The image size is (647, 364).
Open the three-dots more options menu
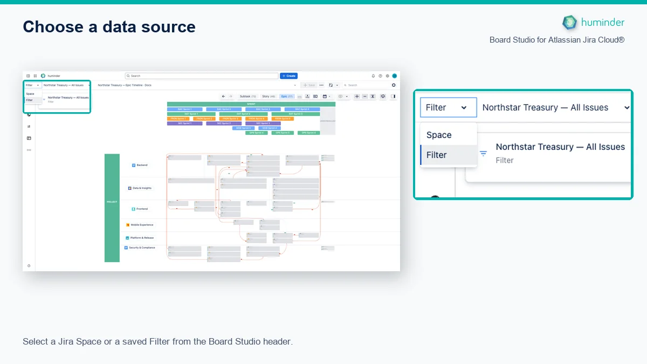[321, 85]
